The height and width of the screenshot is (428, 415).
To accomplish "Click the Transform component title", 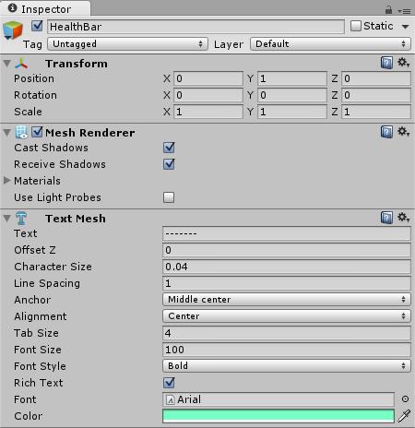I will [77, 64].
